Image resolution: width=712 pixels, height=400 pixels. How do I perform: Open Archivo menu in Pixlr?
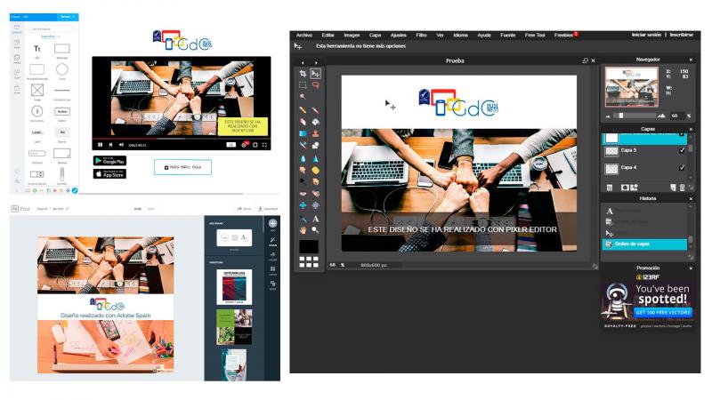coord(304,35)
